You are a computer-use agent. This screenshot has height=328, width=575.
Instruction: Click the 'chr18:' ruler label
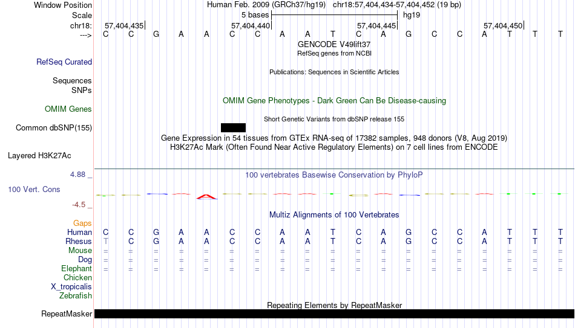pyautogui.click(x=81, y=25)
